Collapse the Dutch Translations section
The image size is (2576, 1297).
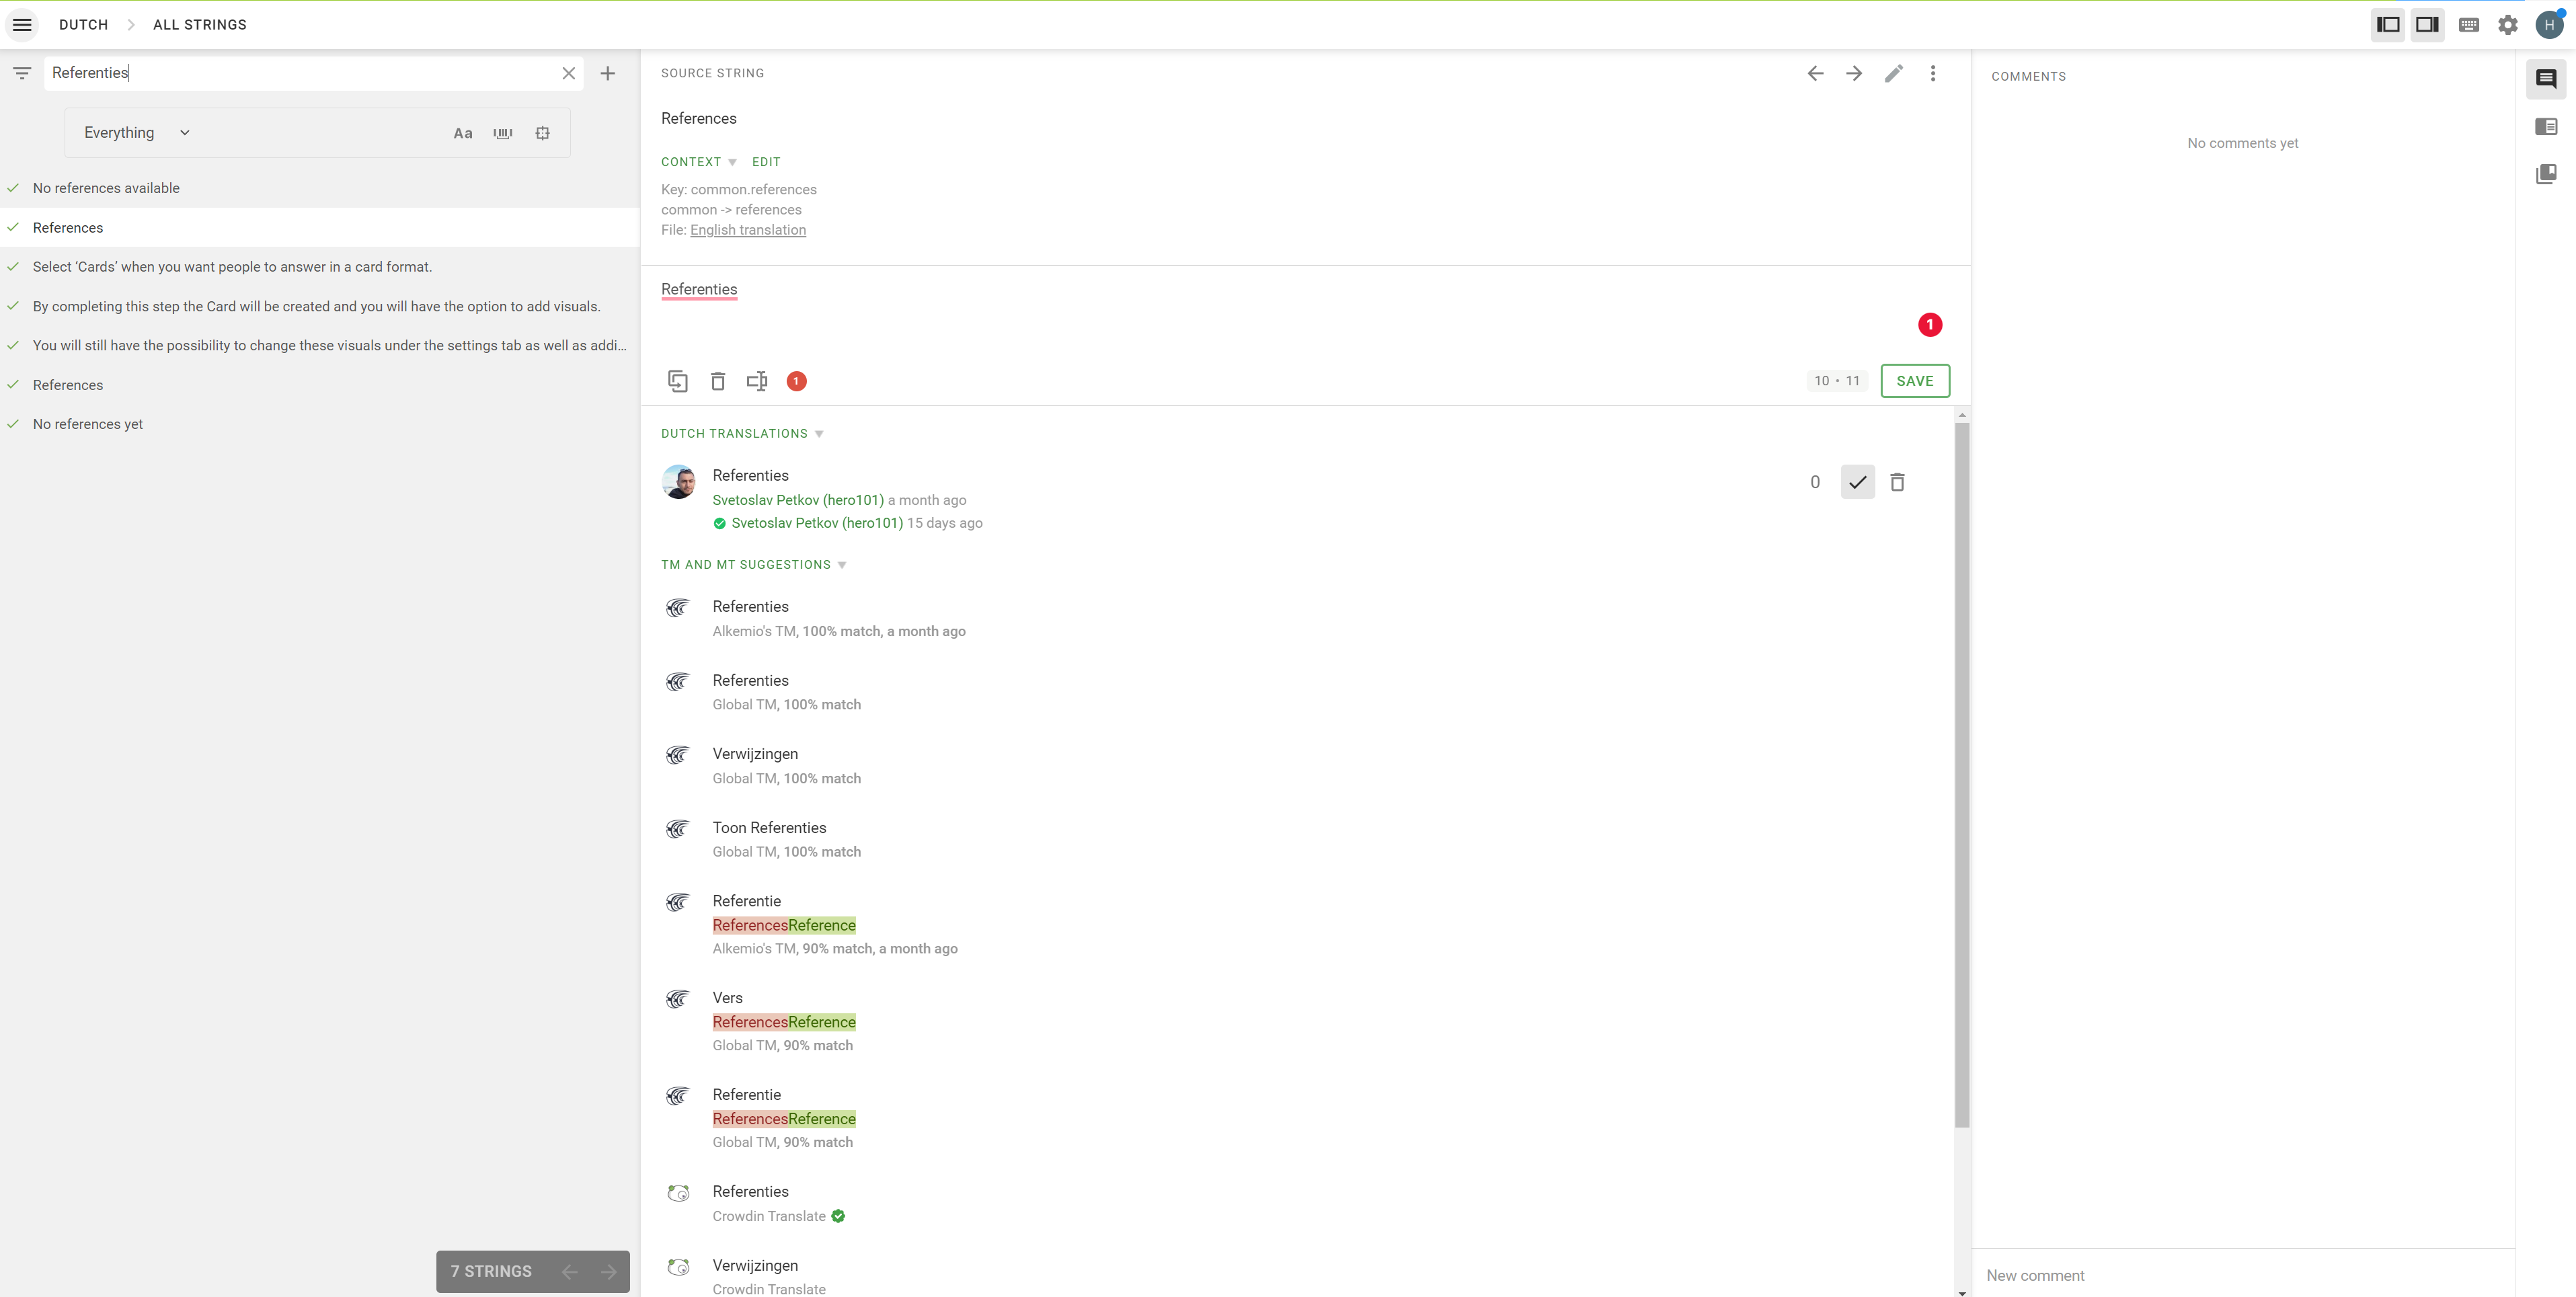(x=819, y=434)
